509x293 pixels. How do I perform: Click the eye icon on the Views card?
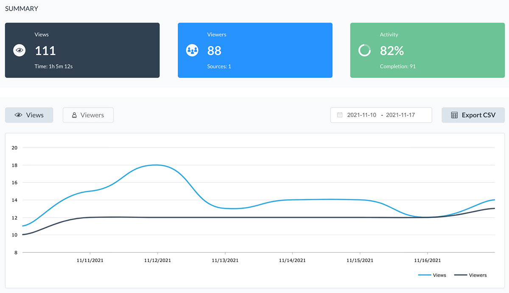click(19, 50)
